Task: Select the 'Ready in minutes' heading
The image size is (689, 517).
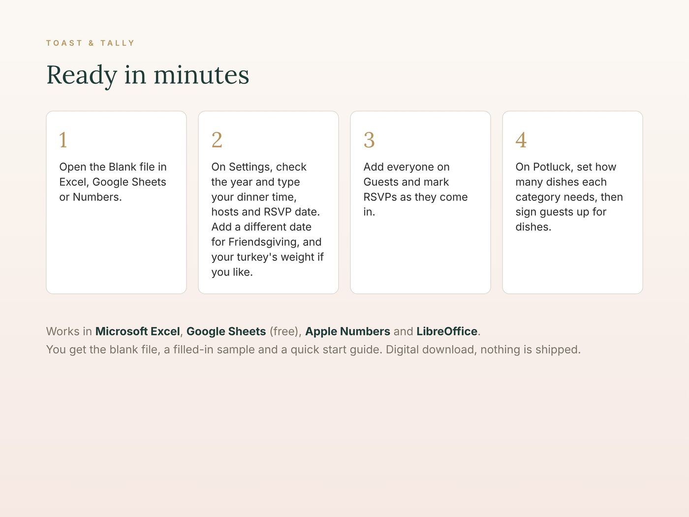Action: [148, 75]
